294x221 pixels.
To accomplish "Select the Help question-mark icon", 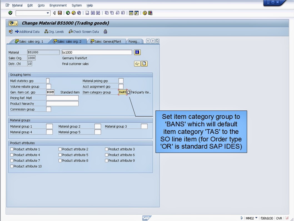I will click(x=145, y=13).
